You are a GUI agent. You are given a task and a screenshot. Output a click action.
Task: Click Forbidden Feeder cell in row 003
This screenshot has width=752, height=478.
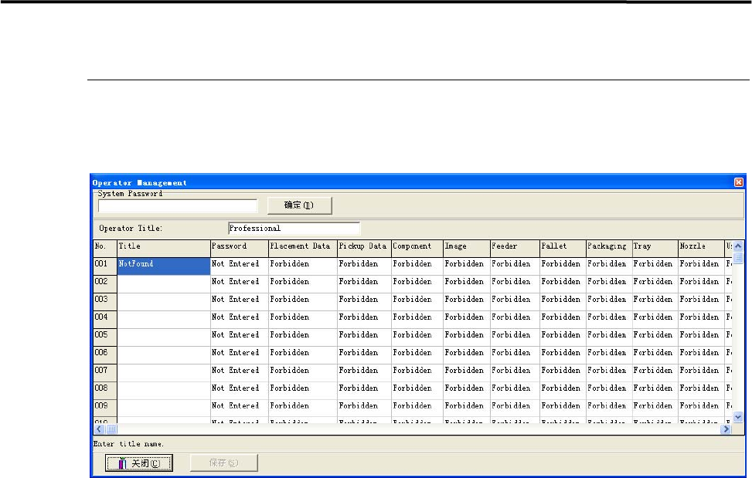tap(514, 300)
